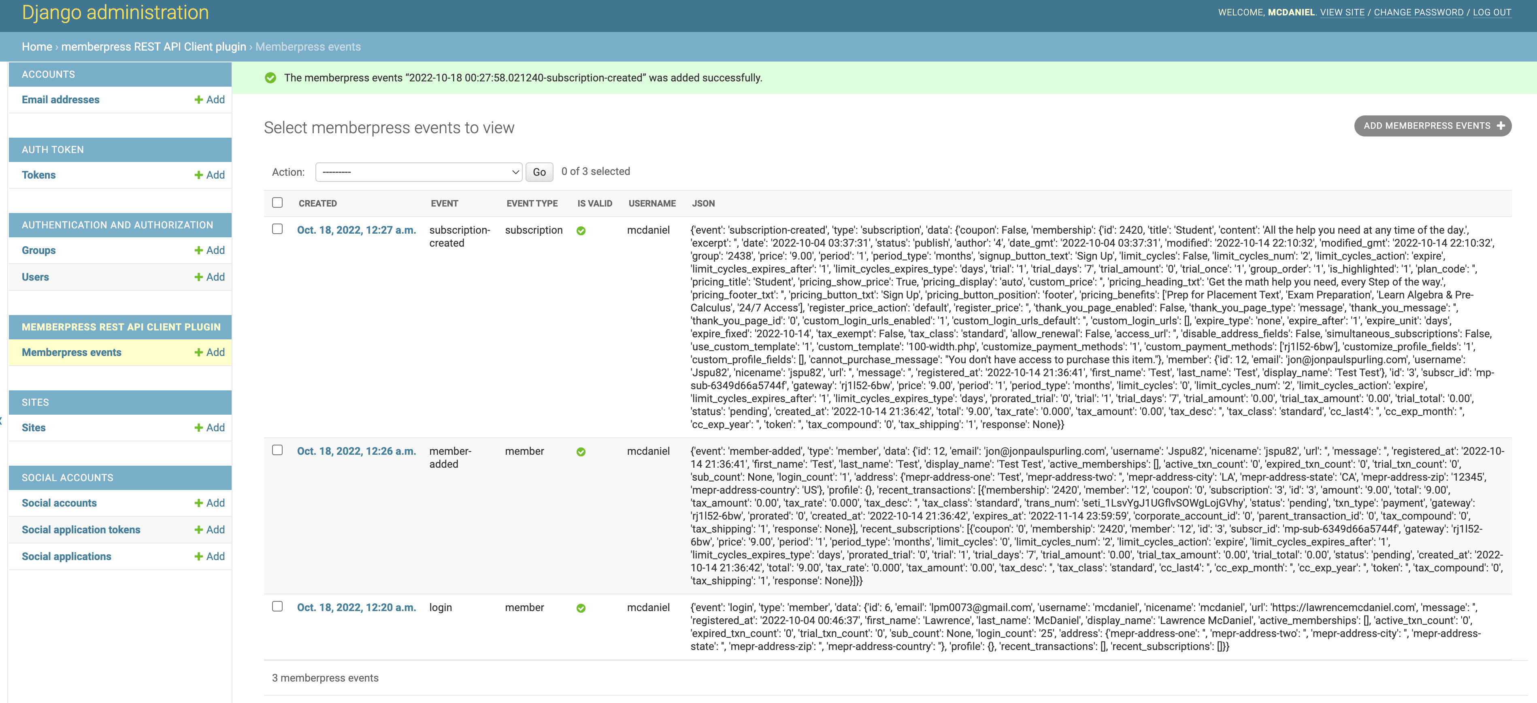Toggle the select-all checkbox in the table header
Image resolution: width=1537 pixels, height=703 pixels.
[277, 202]
